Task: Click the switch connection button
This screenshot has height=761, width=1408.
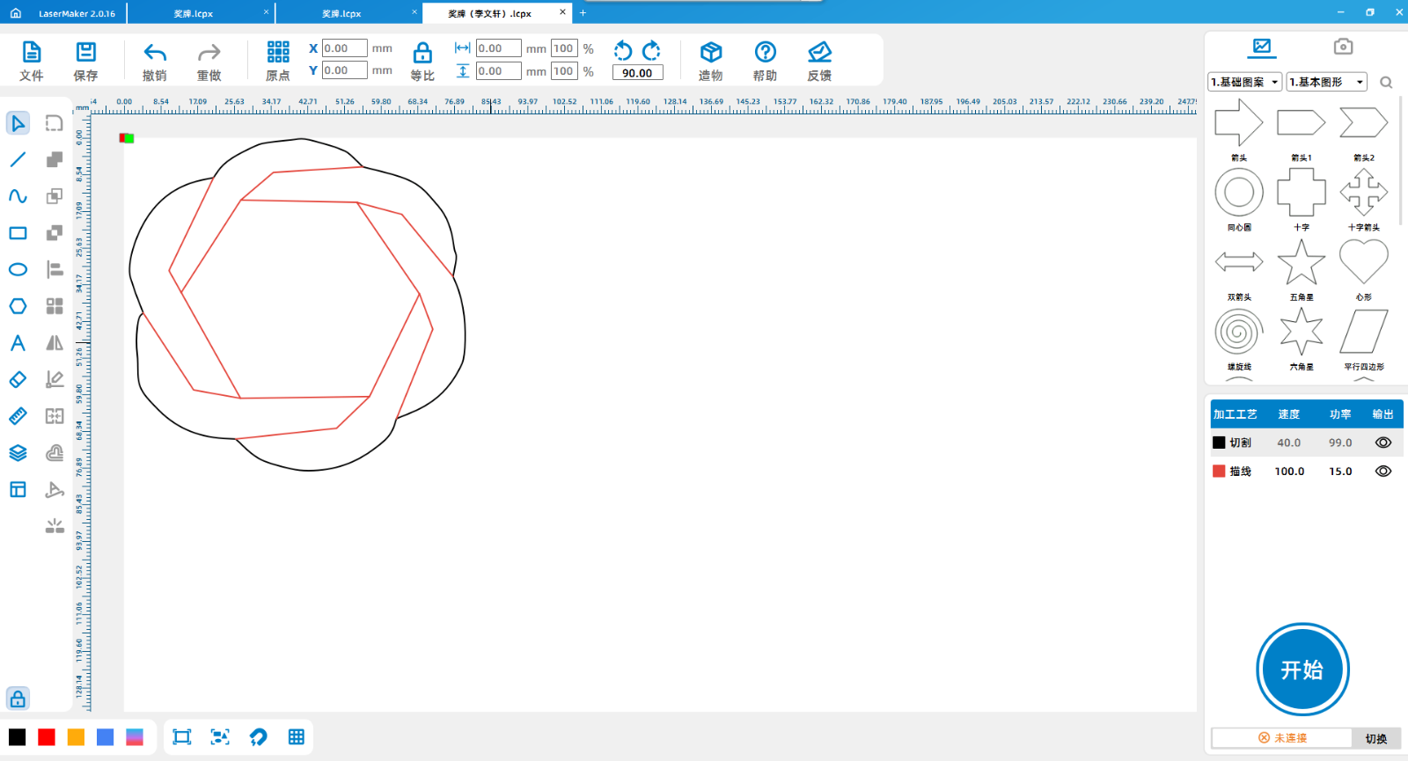Action: click(x=1375, y=738)
